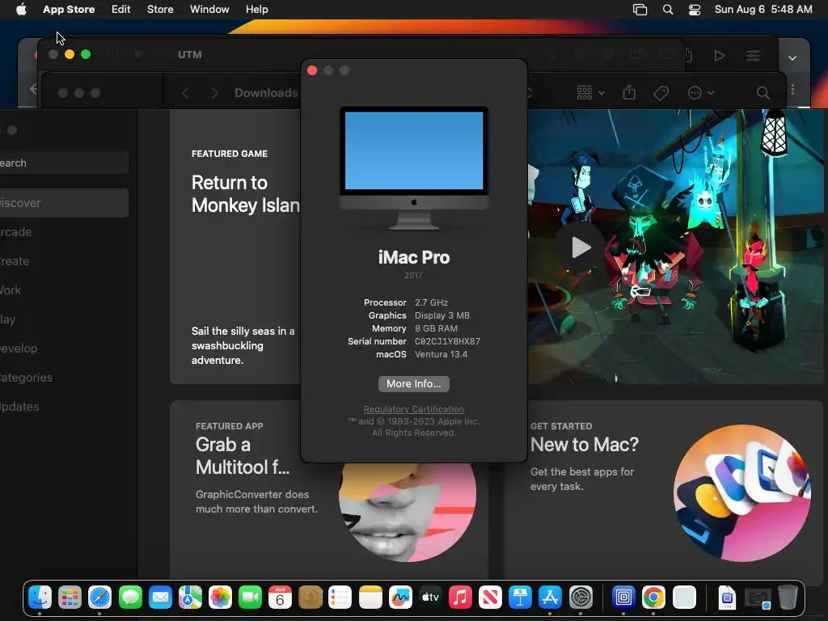This screenshot has height=621, width=828.
Task: Click the Share icon in Finder toolbar
Action: [x=629, y=93]
